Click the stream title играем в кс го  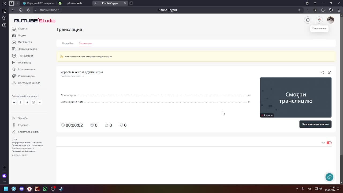click(82, 72)
